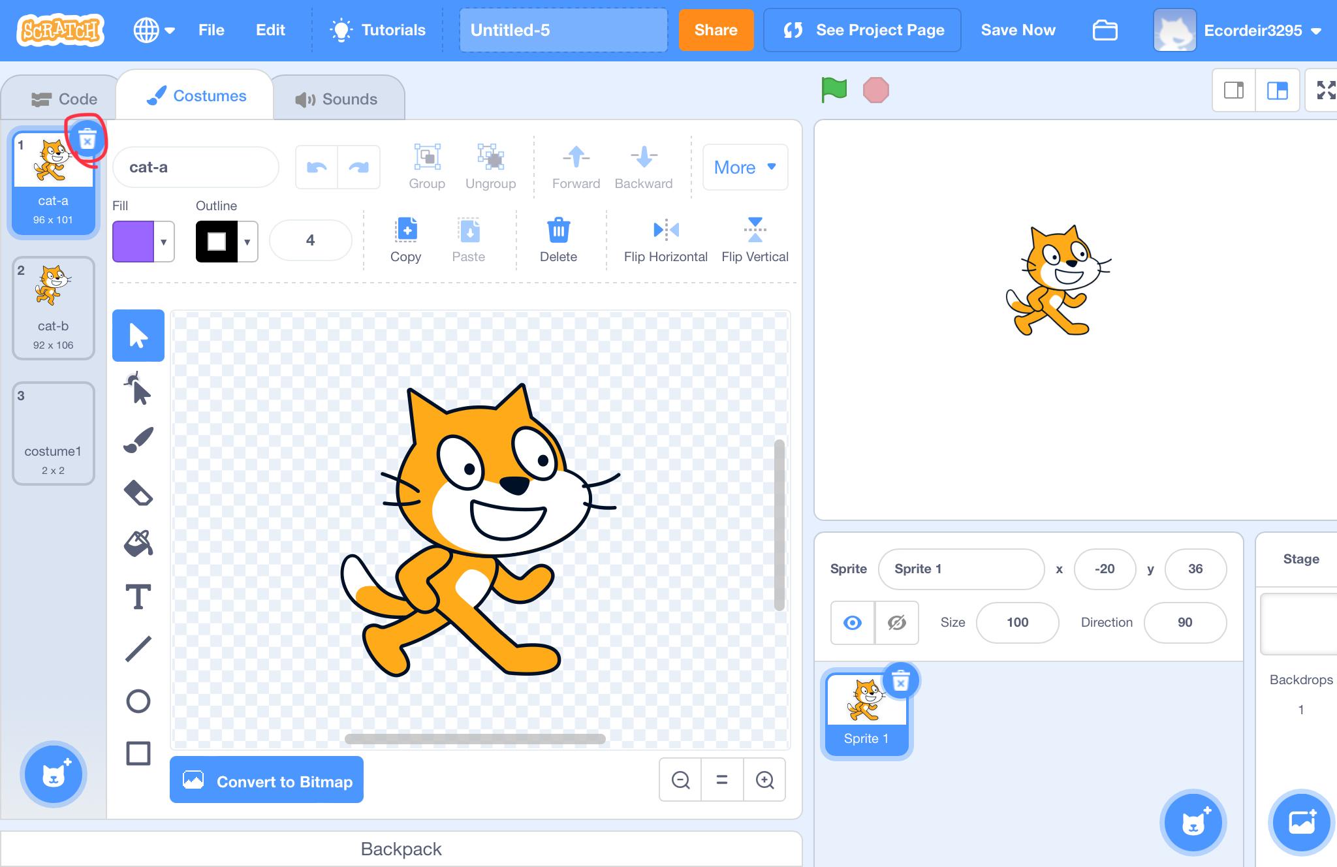Screen dimensions: 1337x867
Task: Select the Fill bucket tool
Action: (x=138, y=543)
